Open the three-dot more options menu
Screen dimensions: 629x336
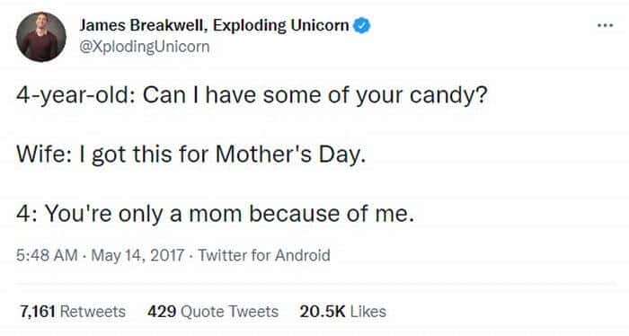point(605,26)
